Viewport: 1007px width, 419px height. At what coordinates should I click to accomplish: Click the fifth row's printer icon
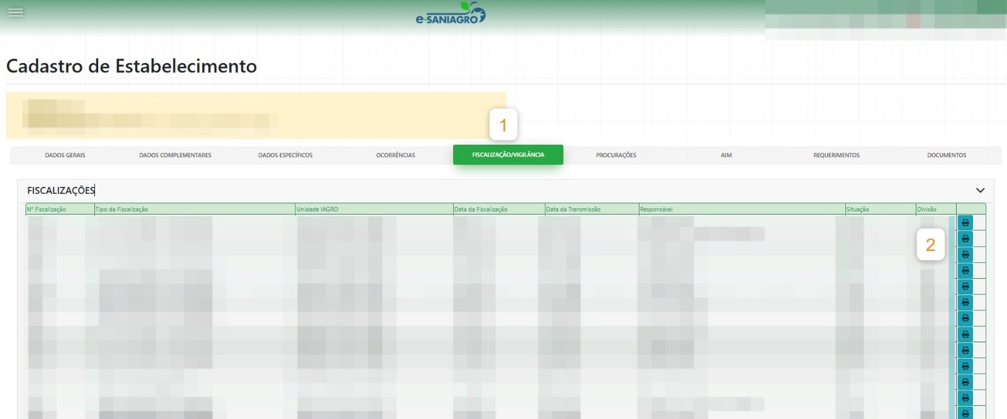point(965,286)
